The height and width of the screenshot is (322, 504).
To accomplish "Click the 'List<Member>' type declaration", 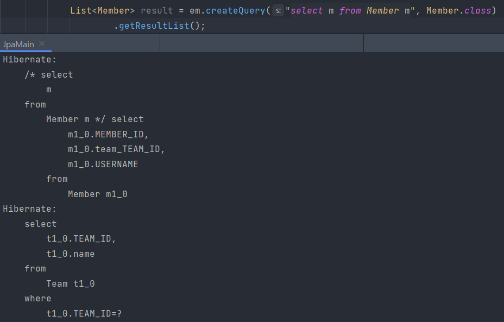I will tap(102, 11).
